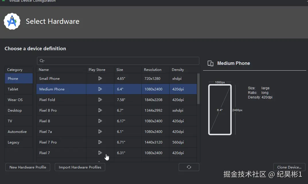The image size is (308, 184).
Task: Click the 6.7" size cell
Action: [x=128, y=110]
